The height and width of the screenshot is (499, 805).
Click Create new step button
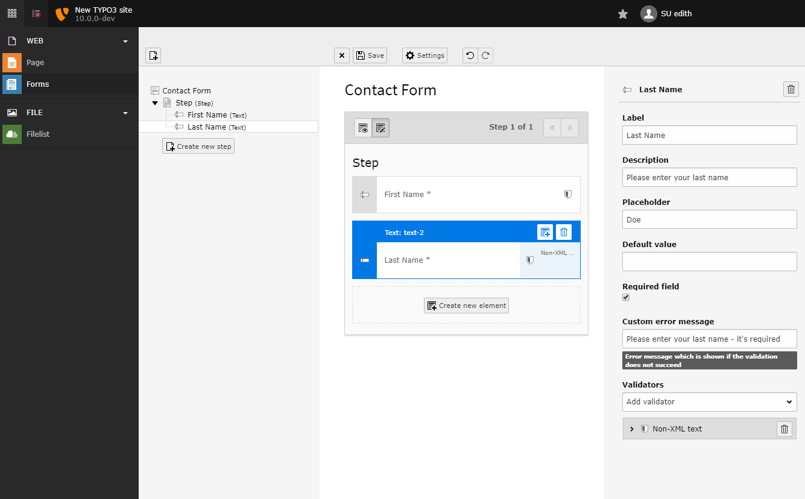point(198,146)
